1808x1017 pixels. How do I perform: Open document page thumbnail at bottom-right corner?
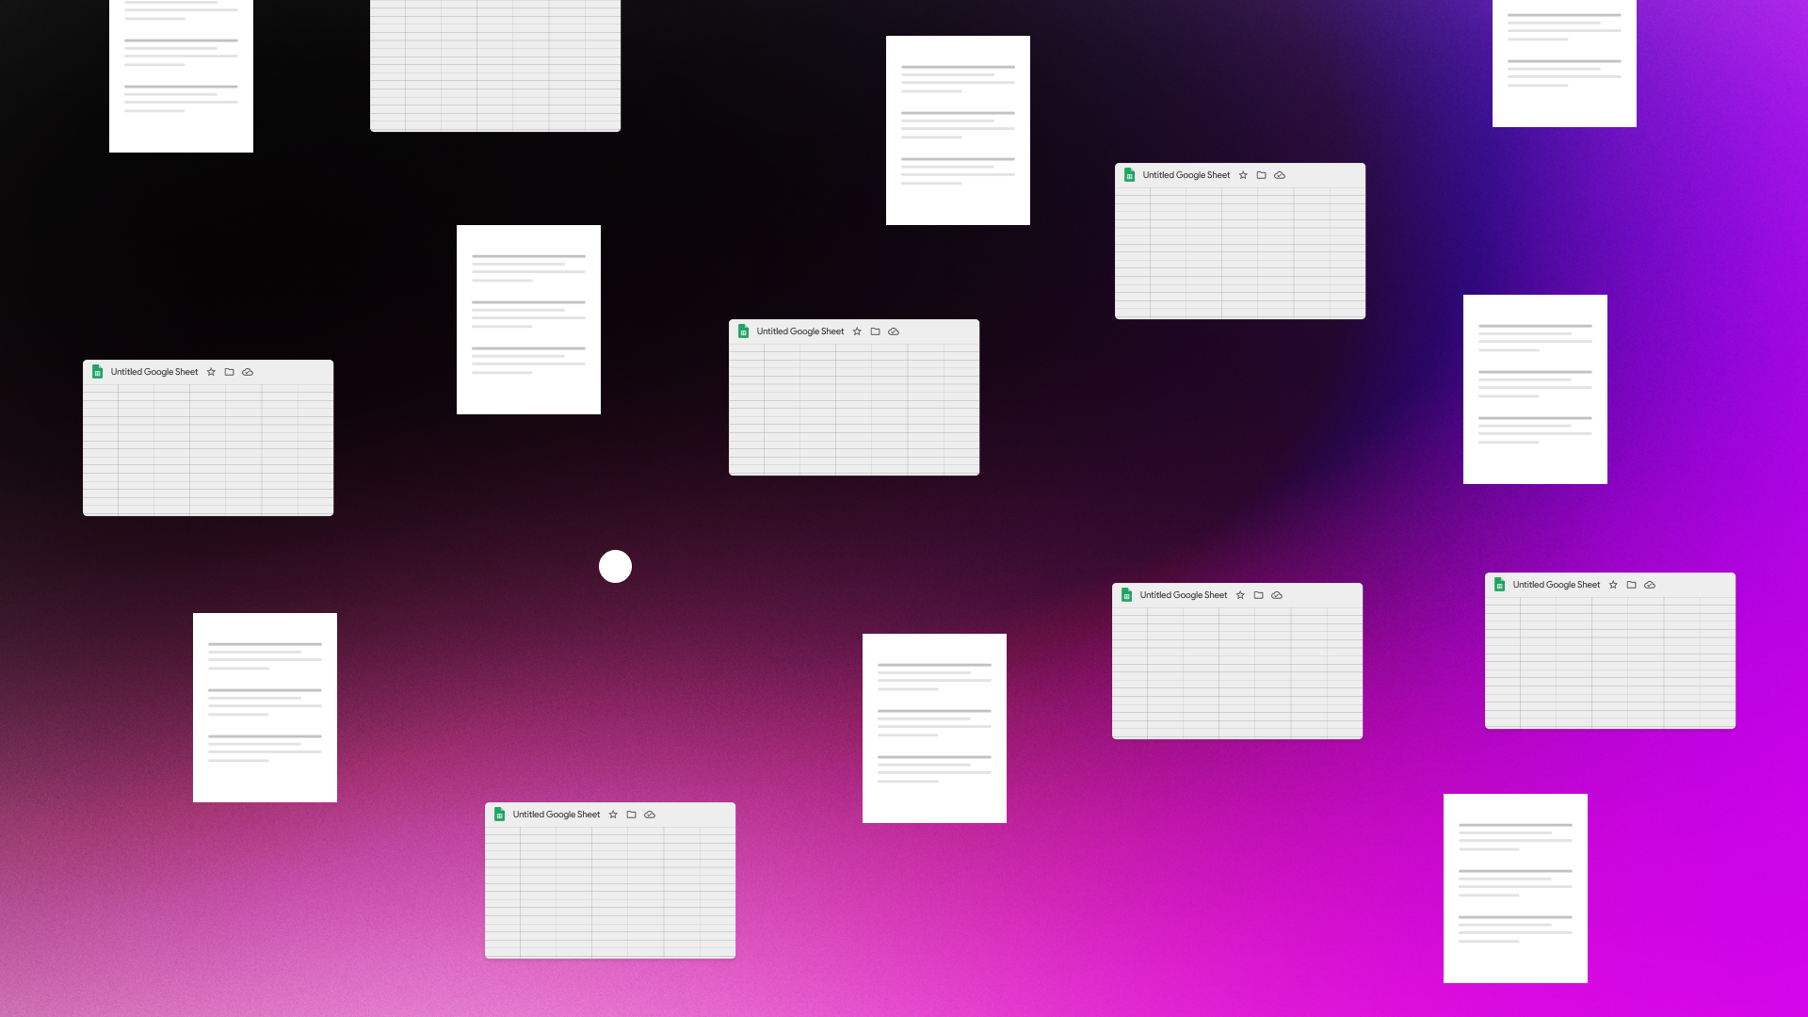pos(1515,888)
